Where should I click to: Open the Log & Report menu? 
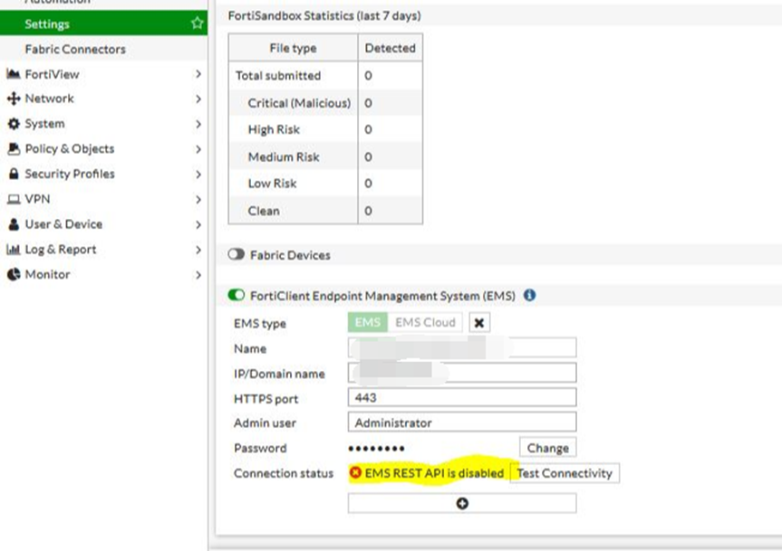[103, 250]
